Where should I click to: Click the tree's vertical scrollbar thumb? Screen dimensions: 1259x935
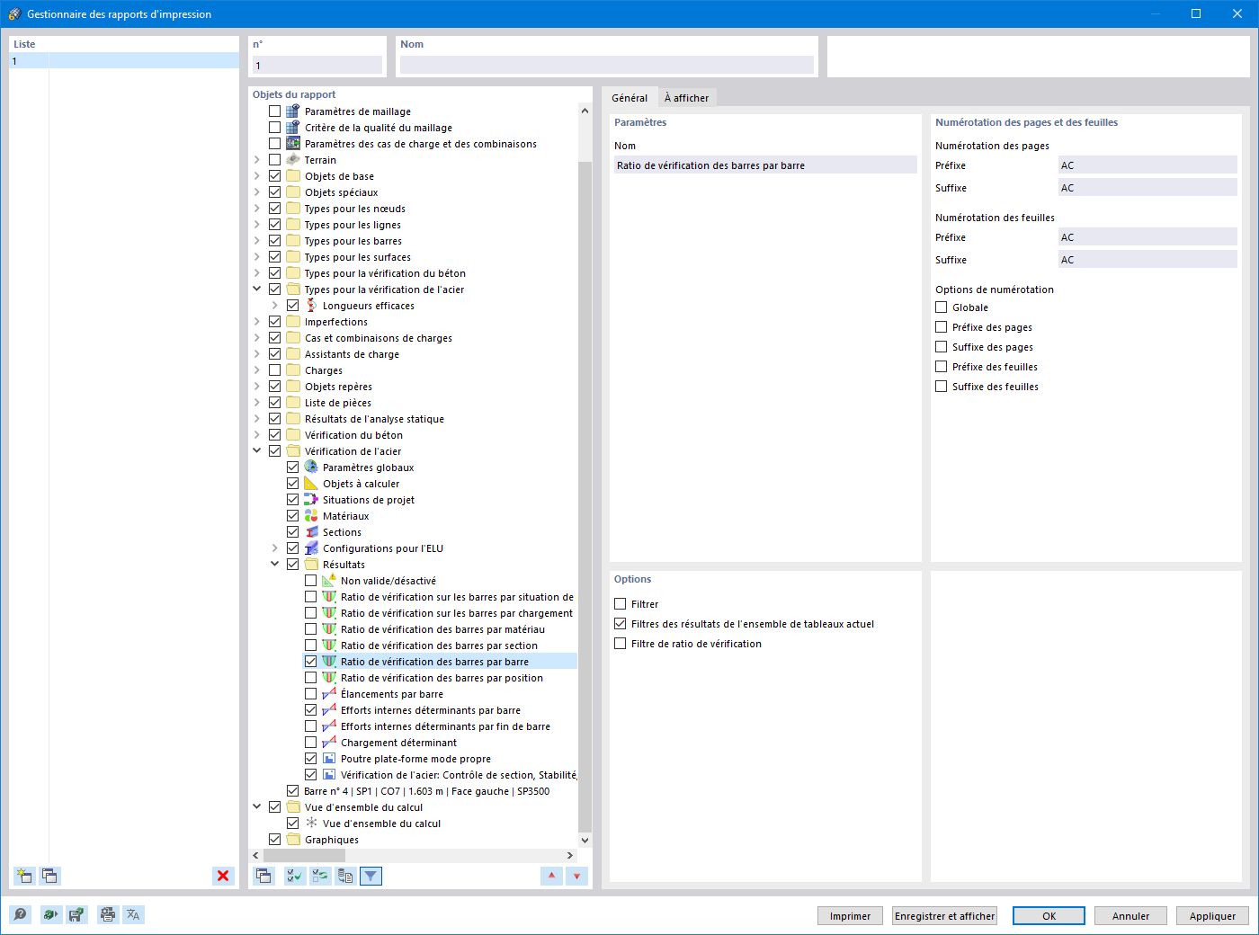coord(585,497)
